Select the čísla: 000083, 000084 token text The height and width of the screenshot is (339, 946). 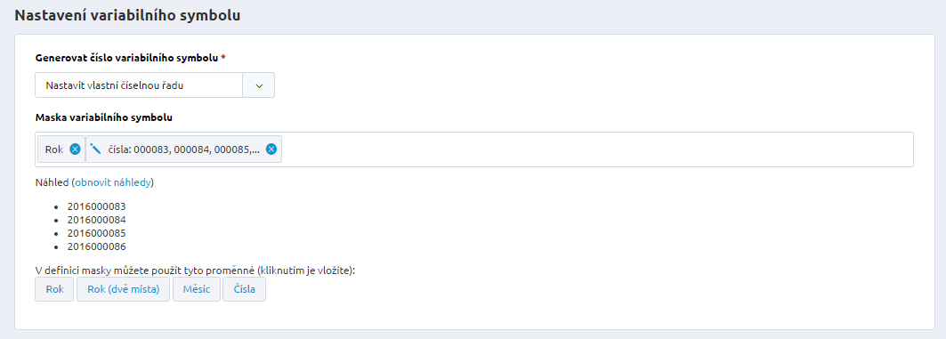click(184, 149)
